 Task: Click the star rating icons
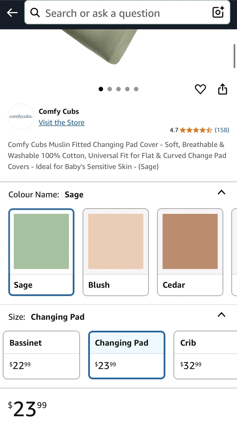(196, 130)
